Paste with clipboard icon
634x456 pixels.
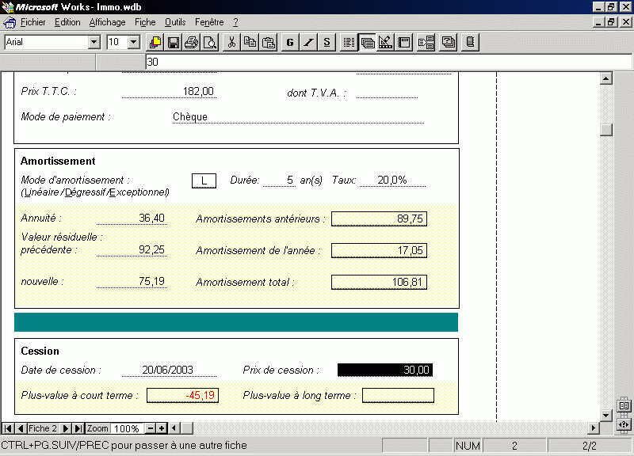269,42
